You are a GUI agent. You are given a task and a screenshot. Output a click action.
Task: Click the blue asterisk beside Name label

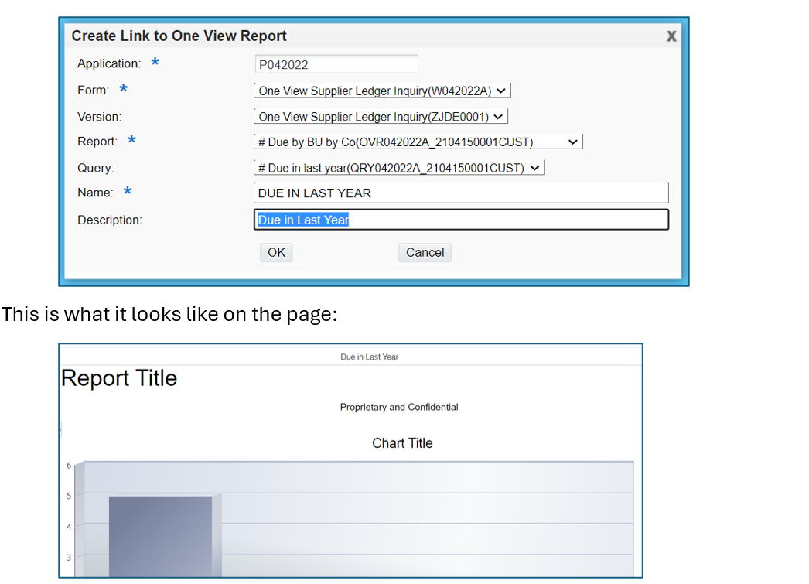pos(127,192)
